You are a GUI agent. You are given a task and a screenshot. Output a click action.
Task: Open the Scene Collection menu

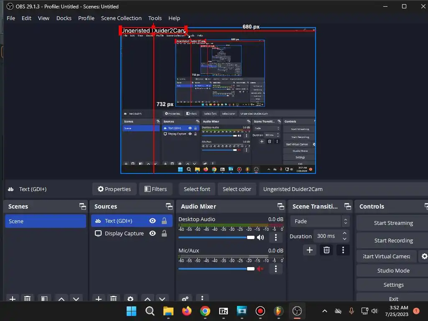[121, 18]
